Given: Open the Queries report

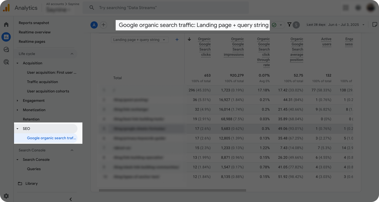Looking at the screenshot, I should click(x=34, y=169).
